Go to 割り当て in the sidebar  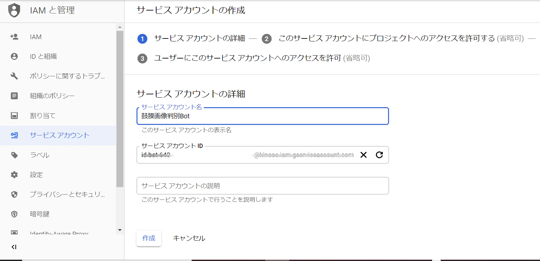58,115
